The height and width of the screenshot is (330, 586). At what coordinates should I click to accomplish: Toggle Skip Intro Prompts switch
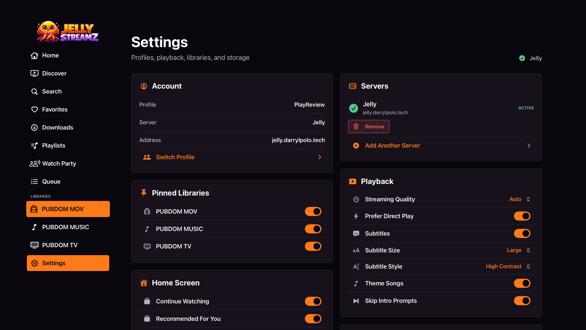click(522, 301)
